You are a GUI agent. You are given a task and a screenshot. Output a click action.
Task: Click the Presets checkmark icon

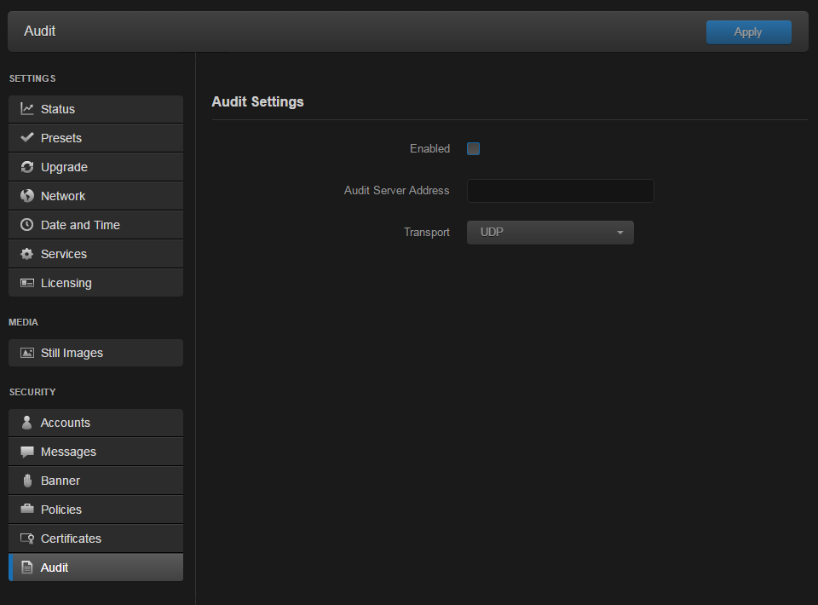(26, 137)
